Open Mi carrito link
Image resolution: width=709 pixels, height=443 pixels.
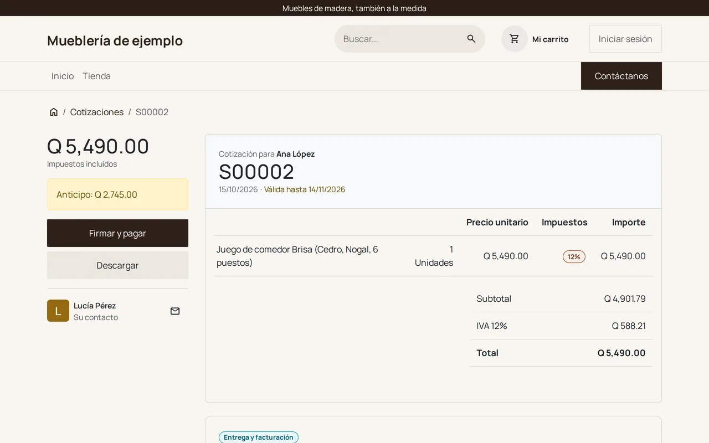(550, 39)
